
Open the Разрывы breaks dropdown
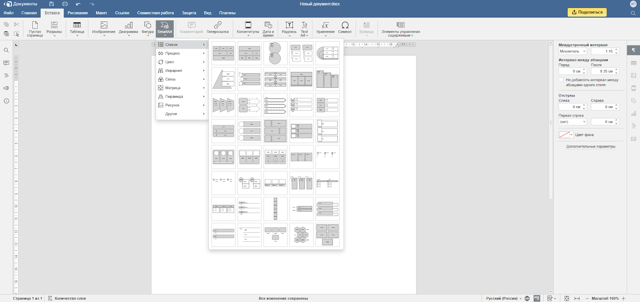pyautogui.click(x=54, y=29)
